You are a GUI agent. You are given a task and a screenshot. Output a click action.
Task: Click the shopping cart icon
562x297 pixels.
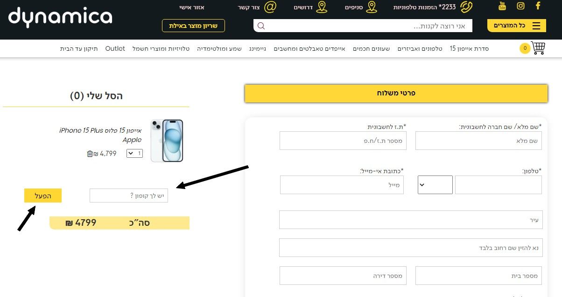[x=538, y=48]
